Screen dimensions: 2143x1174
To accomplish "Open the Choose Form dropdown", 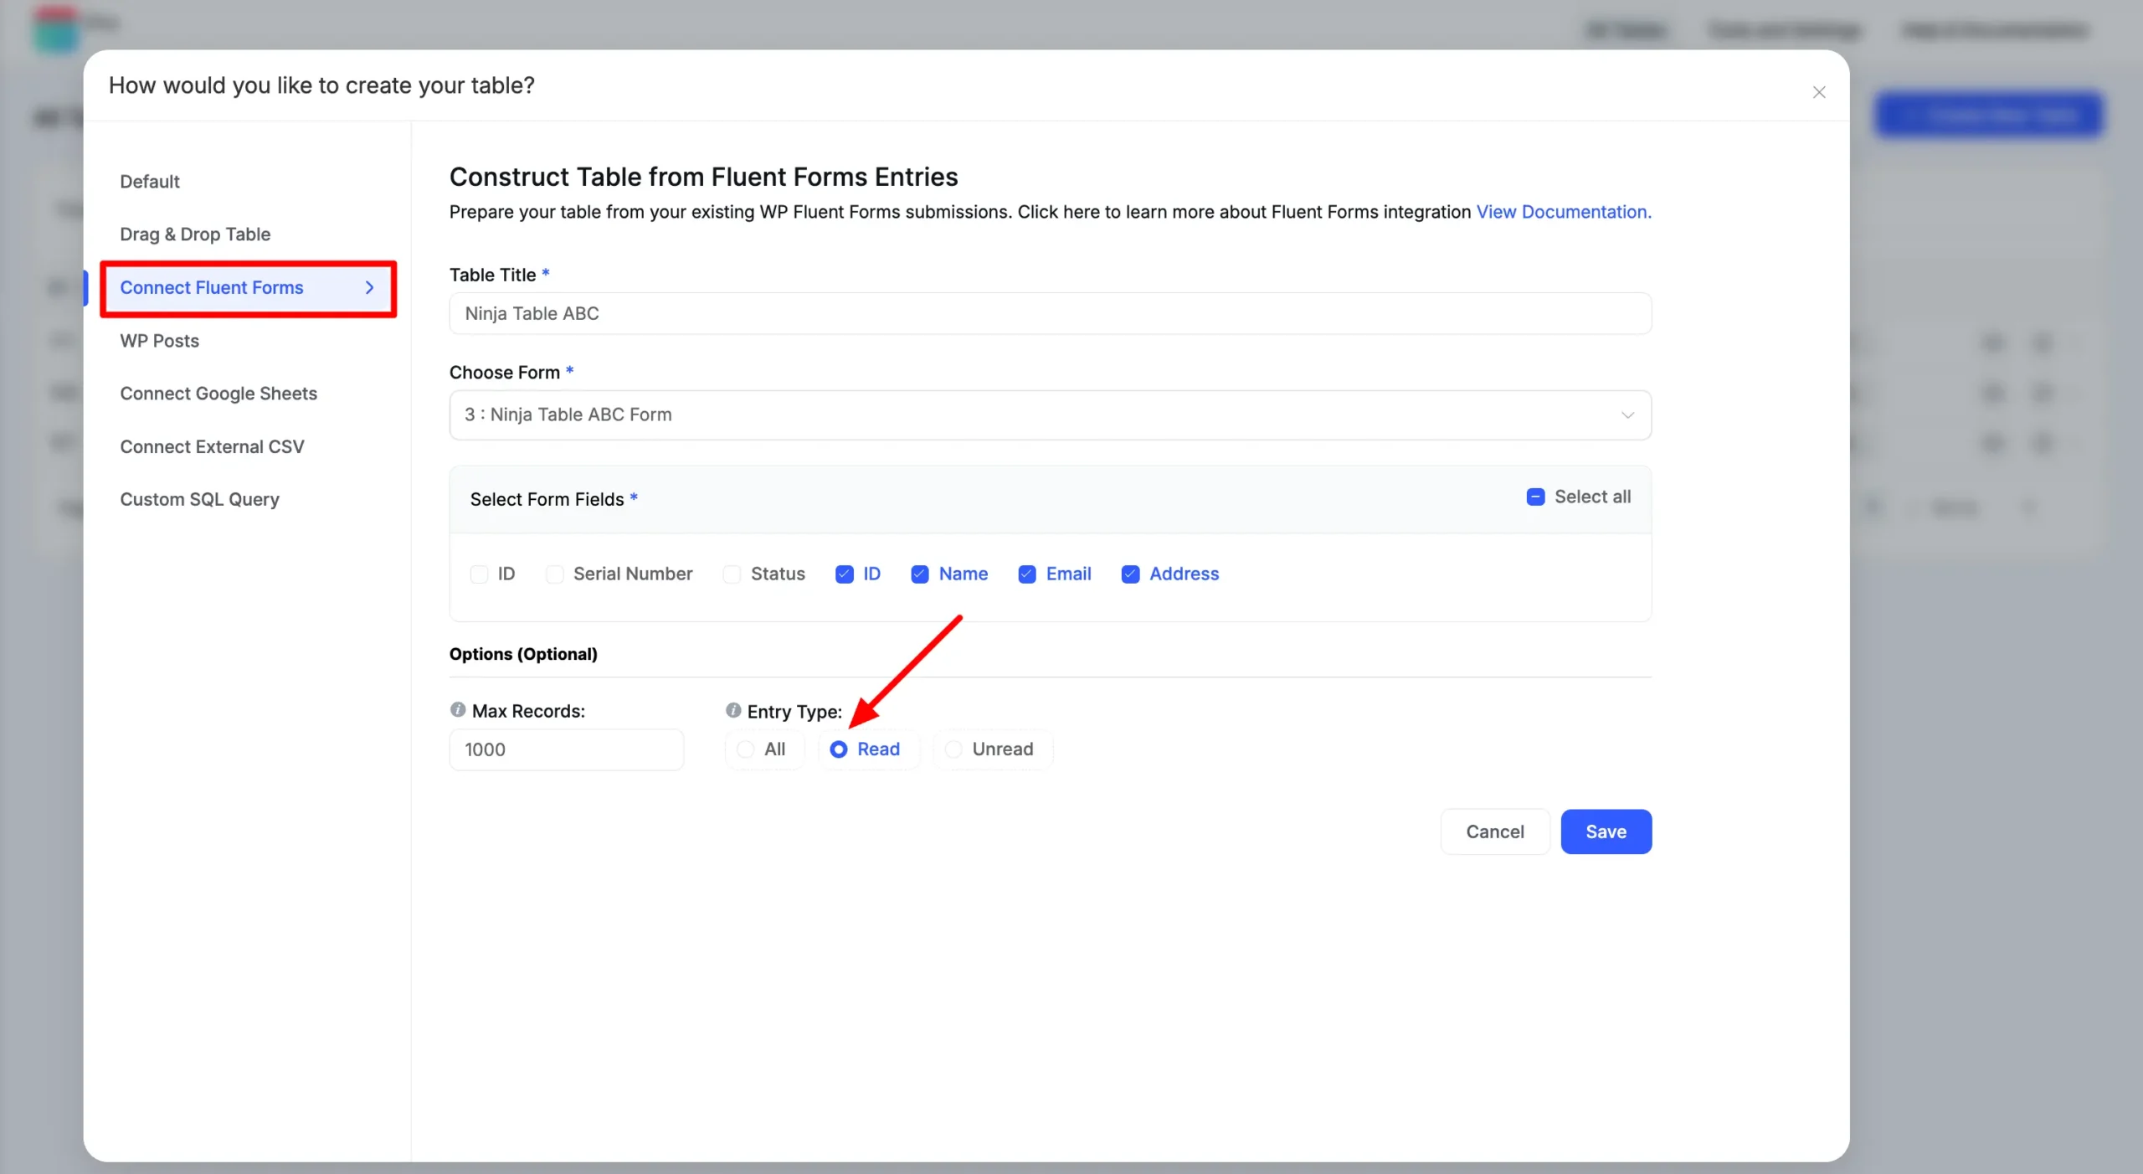I will point(1050,415).
